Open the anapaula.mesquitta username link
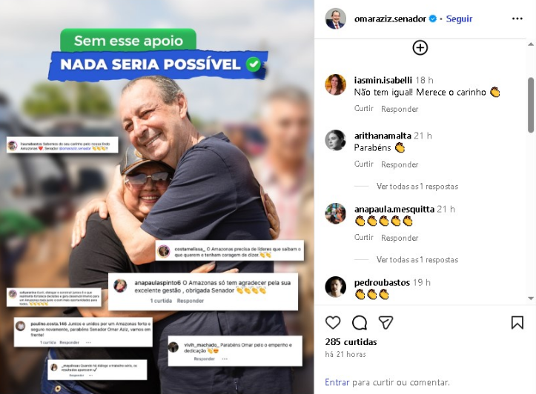536x394 pixels. click(x=394, y=209)
